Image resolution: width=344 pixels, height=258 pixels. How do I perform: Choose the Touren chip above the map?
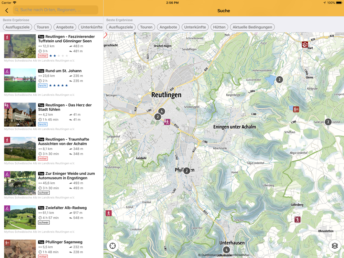(x=146, y=27)
